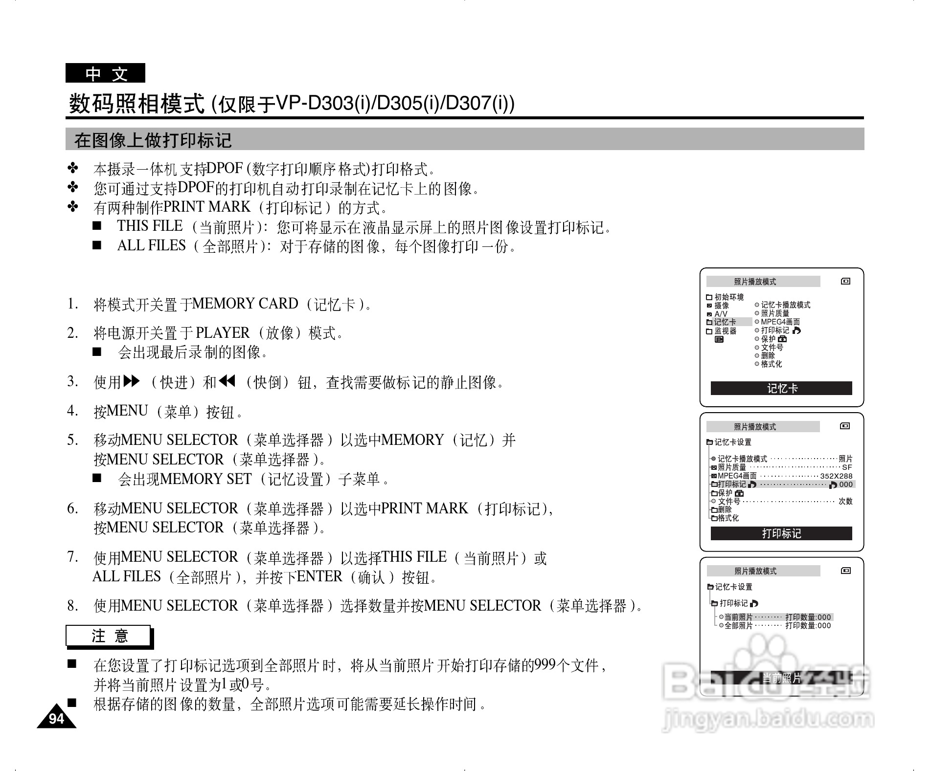The height and width of the screenshot is (771, 931).
Task: Click the fast-forward symbol in step 3
Action: click(x=132, y=381)
